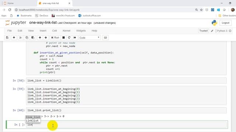Click the Logout button
236x132 pixels.
pyautogui.click(x=225, y=23)
